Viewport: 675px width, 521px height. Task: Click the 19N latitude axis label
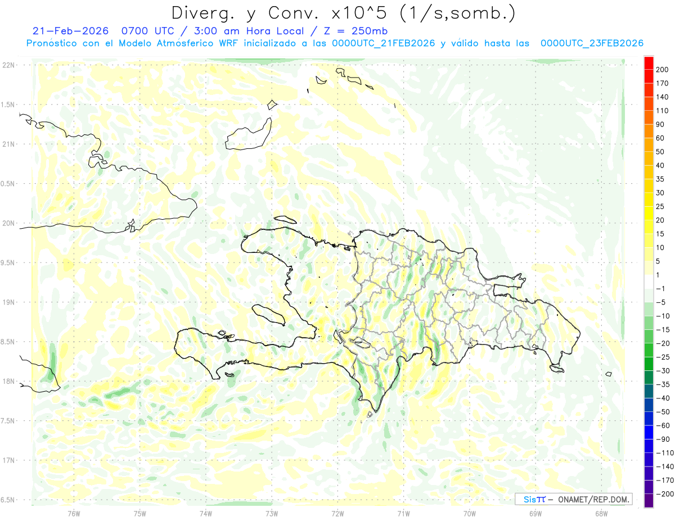click(x=8, y=302)
